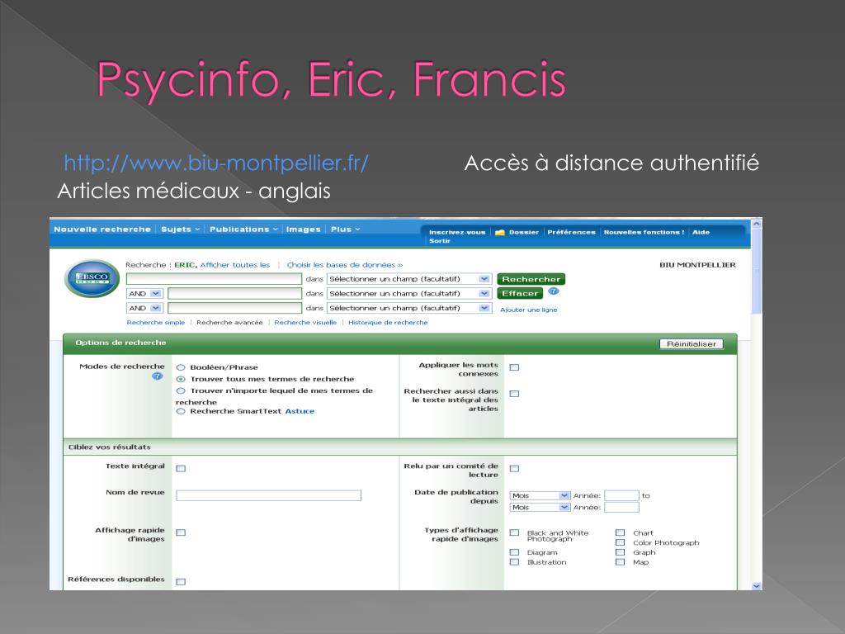Select Trouver n'importe lequel de mes termes
The height and width of the screenshot is (634, 845).
click(x=181, y=391)
